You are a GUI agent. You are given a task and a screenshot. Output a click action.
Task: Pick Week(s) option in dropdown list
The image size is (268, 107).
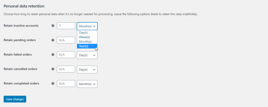pyautogui.click(x=87, y=37)
